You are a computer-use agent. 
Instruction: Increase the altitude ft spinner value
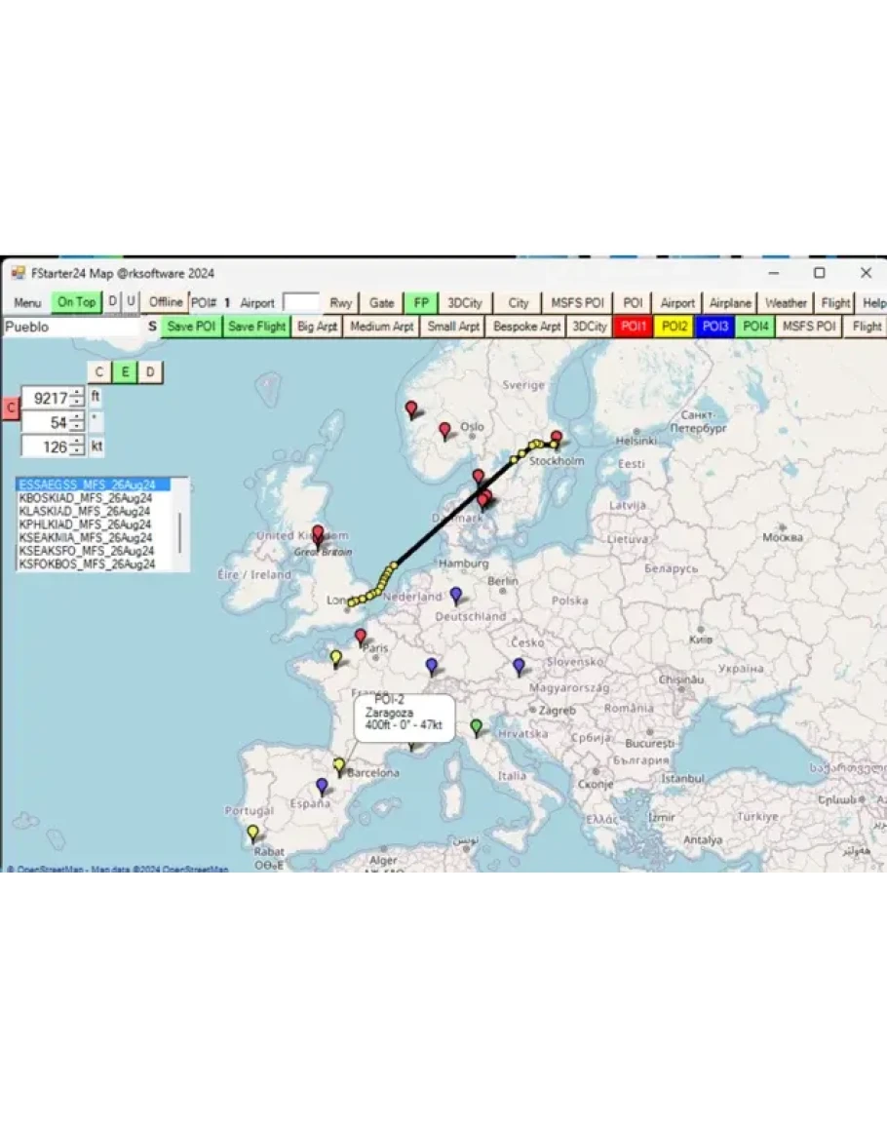77,393
